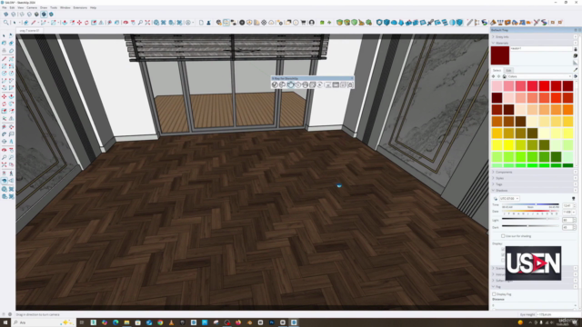Open the material browser Details arrow

[x=576, y=76]
